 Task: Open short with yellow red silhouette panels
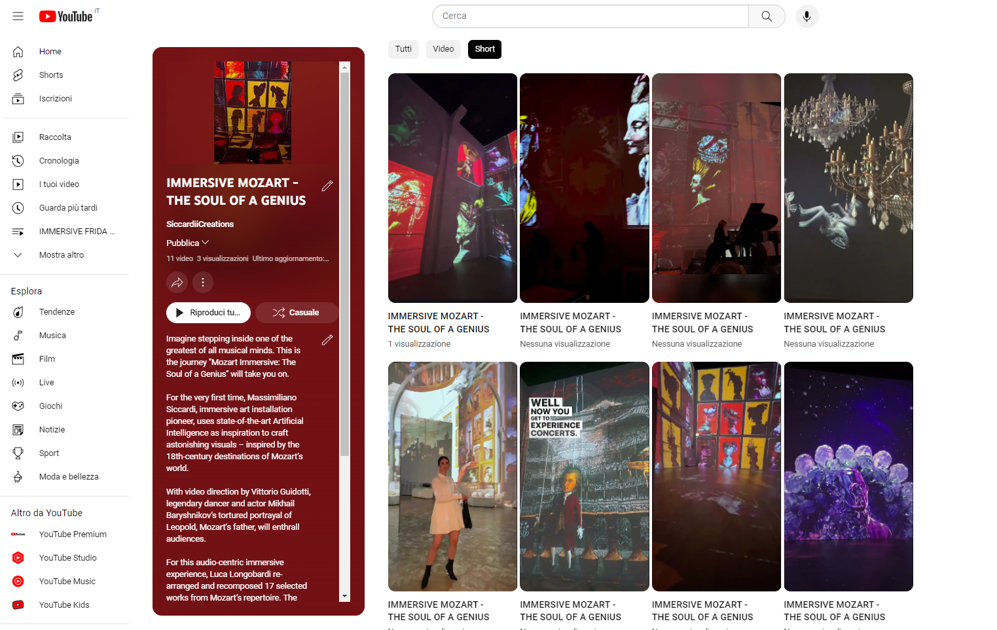pos(716,476)
